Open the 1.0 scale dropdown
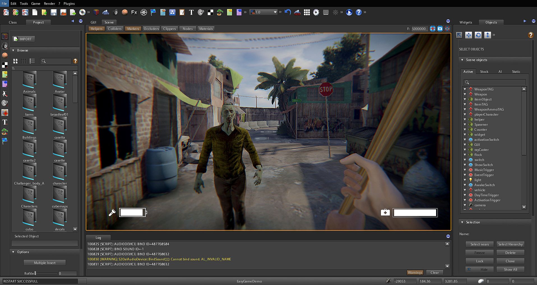 tap(275, 12)
